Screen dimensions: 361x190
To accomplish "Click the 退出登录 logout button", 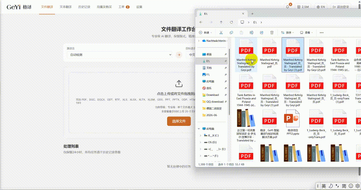I will tap(341, 7).
